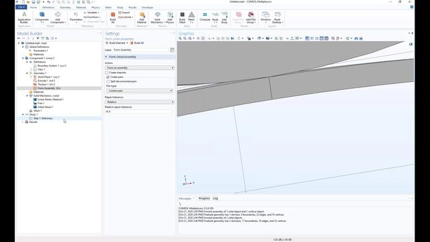
Task: Click LiveLink in the Geometry ribbon group
Action: click(126, 17)
